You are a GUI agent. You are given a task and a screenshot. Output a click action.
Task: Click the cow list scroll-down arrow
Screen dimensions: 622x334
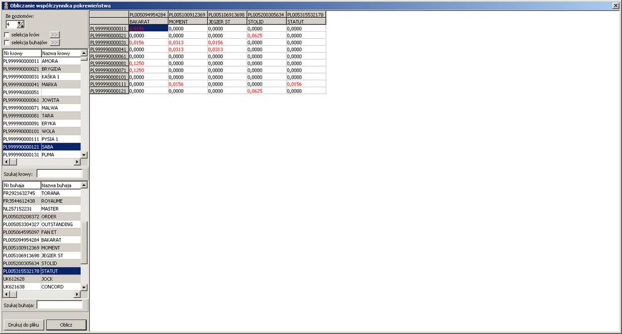click(x=84, y=155)
